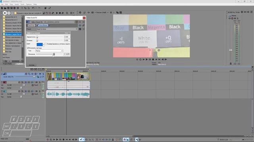Mute the video track
This screenshot has width=254, height=142.
(x=40, y=74)
